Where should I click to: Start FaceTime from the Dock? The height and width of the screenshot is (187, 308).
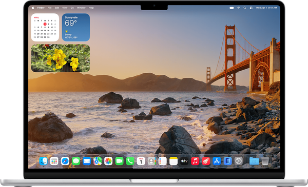(x=119, y=161)
